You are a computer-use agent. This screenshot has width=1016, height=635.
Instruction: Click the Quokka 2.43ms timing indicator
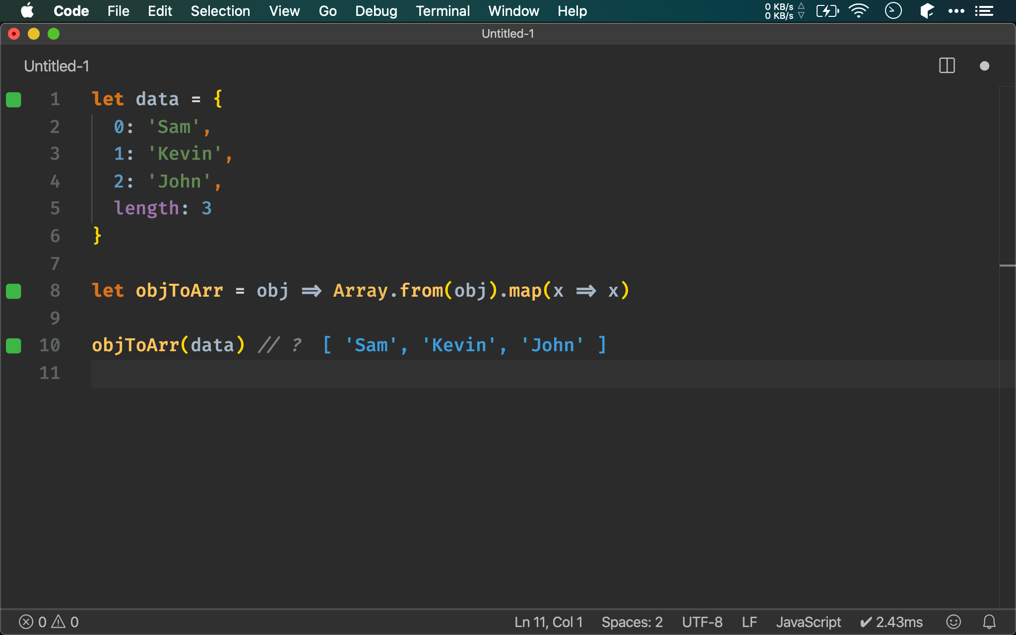891,622
